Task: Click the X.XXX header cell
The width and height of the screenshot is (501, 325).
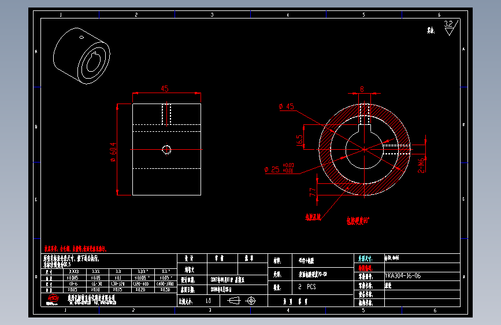Action: [73, 272]
